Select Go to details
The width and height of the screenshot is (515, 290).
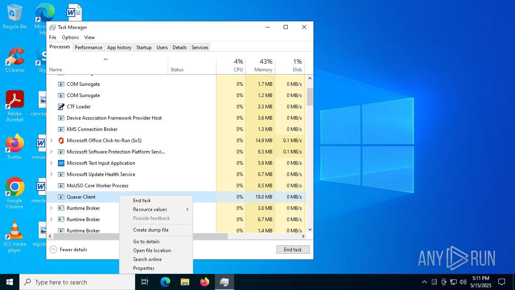(156, 242)
